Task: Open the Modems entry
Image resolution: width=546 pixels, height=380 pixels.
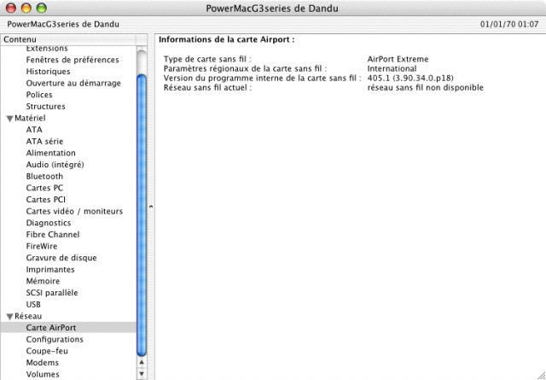Action: (x=42, y=363)
